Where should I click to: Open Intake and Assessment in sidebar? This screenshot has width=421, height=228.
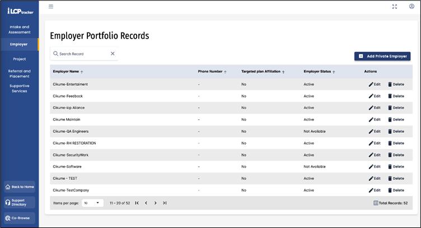click(x=20, y=30)
